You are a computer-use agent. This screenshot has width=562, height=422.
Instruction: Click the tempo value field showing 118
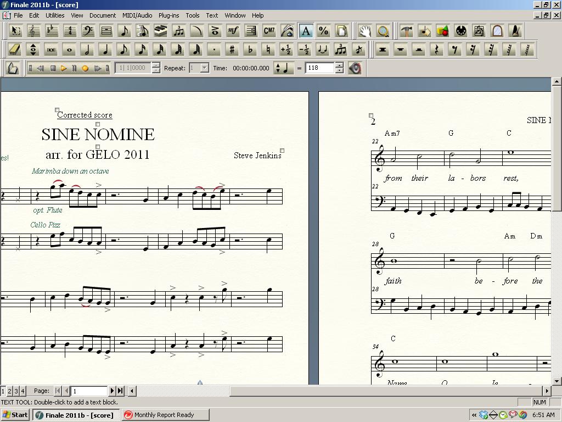point(320,68)
